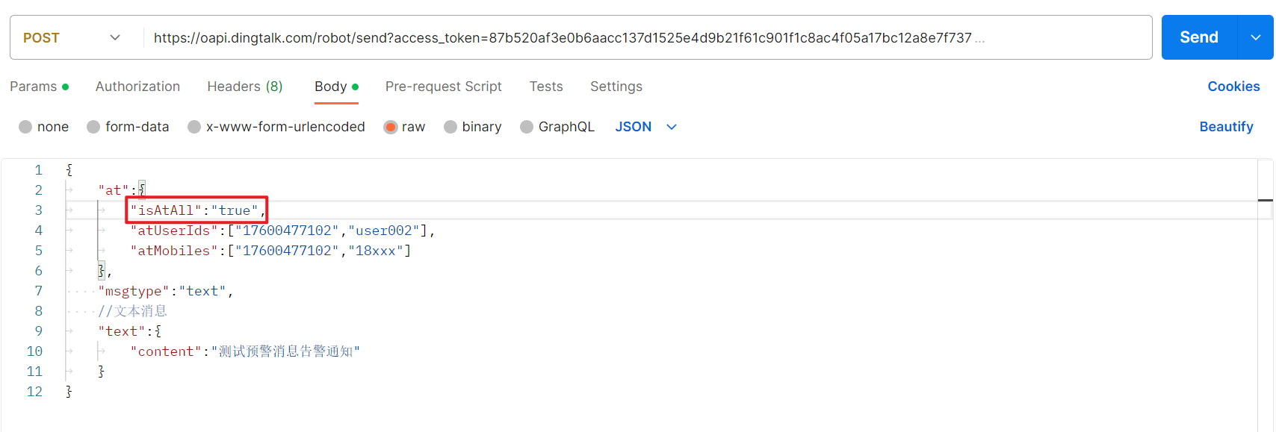The image size is (1276, 432).
Task: Open the Cookies manager
Action: (x=1233, y=86)
